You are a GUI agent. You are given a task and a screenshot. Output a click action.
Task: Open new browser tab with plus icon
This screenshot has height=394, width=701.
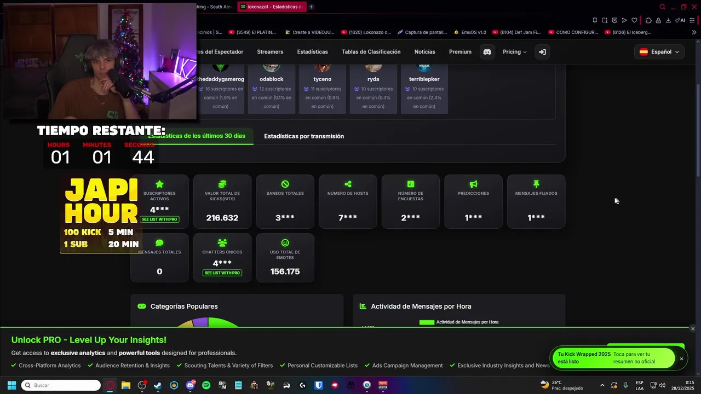coord(311,7)
